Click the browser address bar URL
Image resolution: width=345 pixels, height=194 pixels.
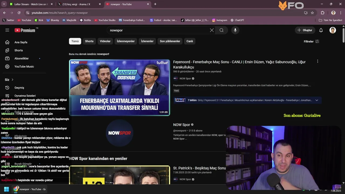pyautogui.click(x=60, y=13)
